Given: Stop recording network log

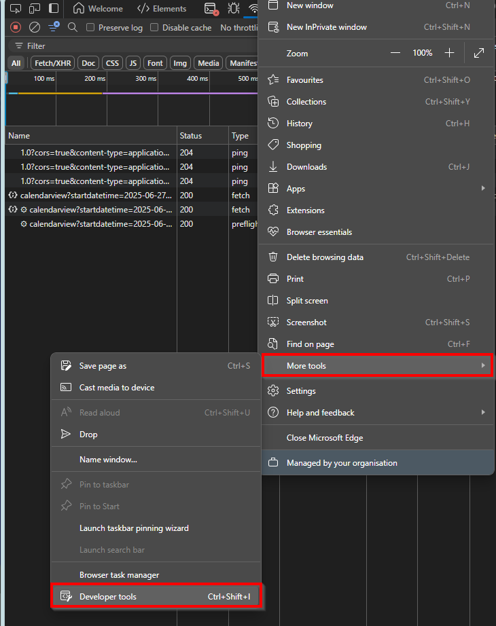Looking at the screenshot, I should [x=16, y=27].
